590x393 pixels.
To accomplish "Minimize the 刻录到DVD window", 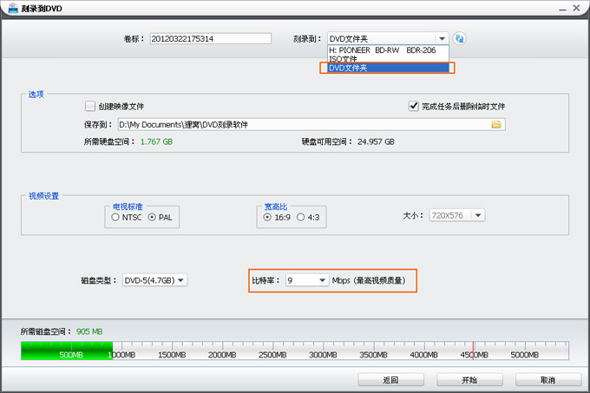I will (562, 9).
